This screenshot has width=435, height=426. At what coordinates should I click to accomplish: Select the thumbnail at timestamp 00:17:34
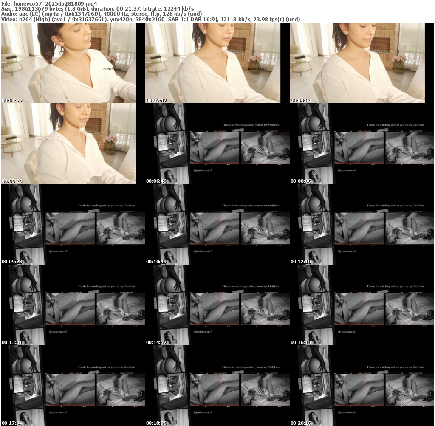73,386
